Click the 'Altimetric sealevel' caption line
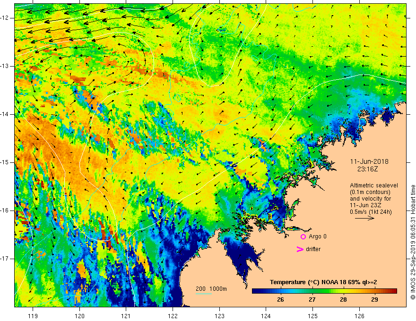This screenshot has height=321, width=416. pos(374,186)
